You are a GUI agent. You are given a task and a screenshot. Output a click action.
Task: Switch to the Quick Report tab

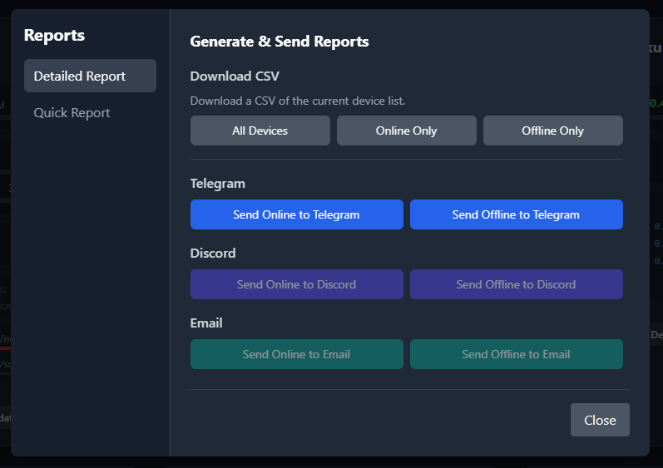tap(72, 113)
